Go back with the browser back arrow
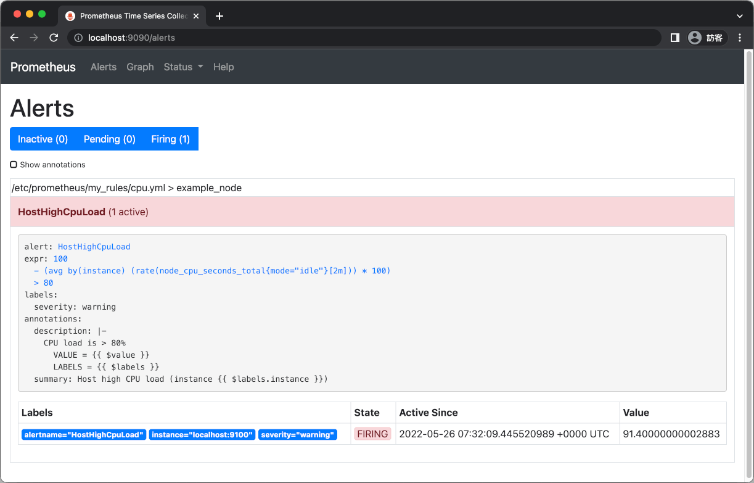The image size is (754, 483). click(x=15, y=38)
